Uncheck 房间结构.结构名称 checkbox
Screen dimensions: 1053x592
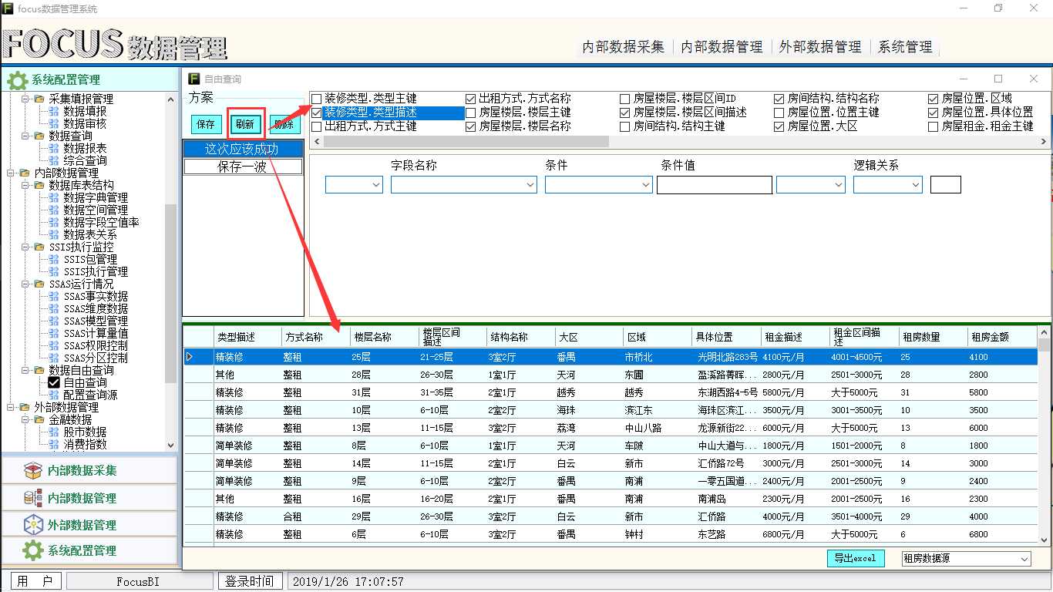point(779,99)
